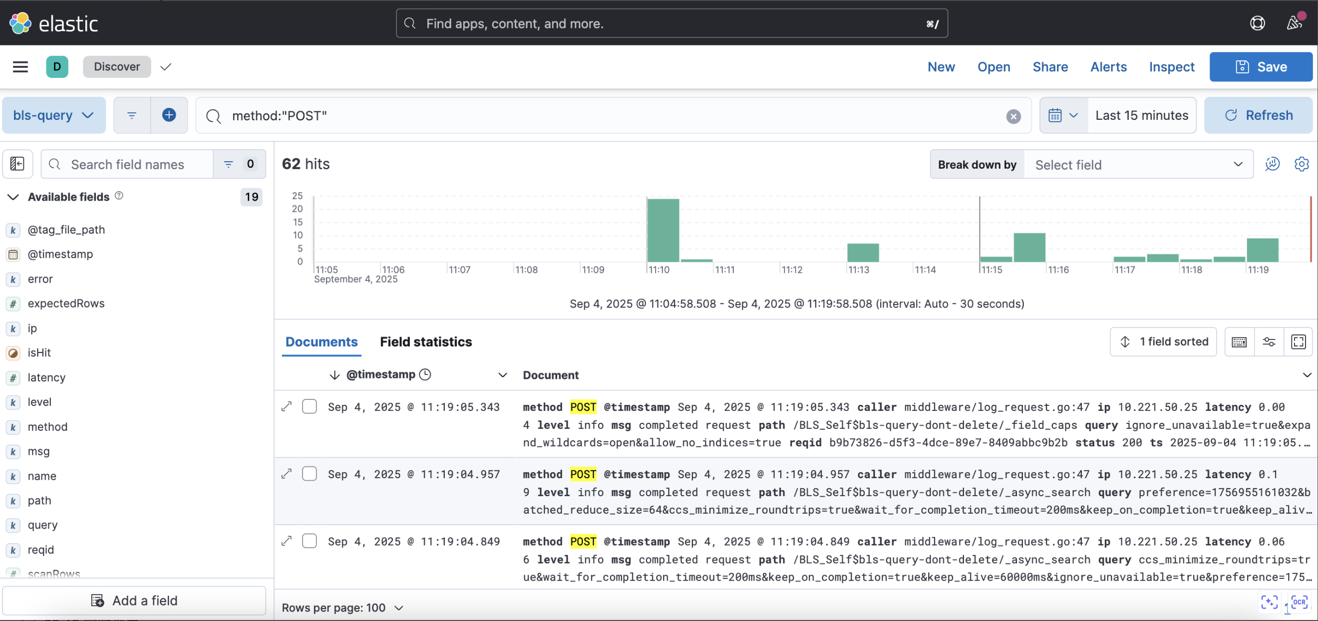The image size is (1318, 621).
Task: Select the @tag_file_path field
Action: point(66,230)
